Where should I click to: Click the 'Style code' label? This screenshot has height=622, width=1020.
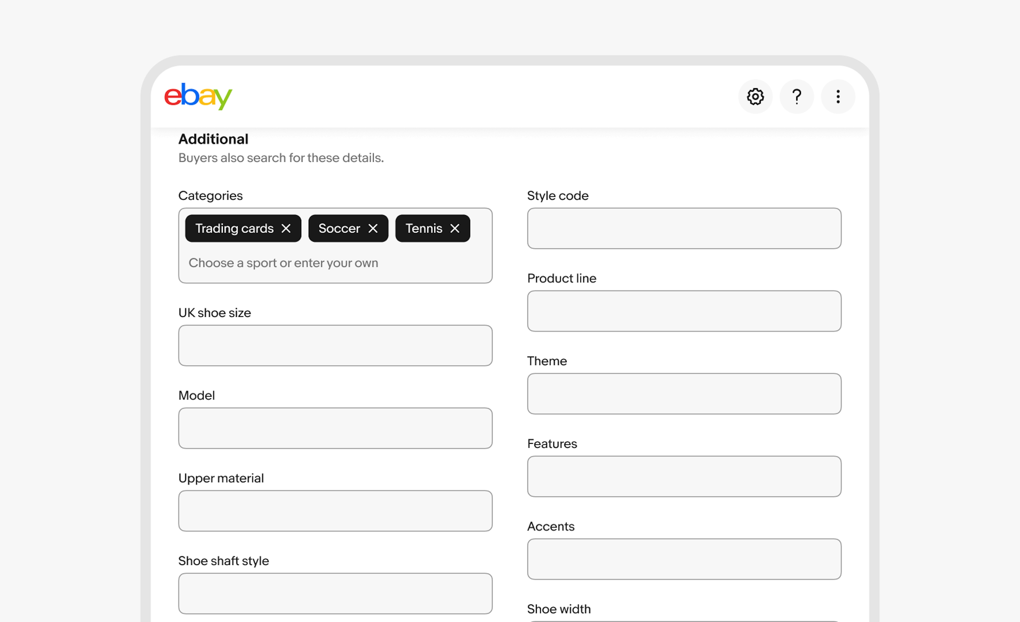(558, 196)
